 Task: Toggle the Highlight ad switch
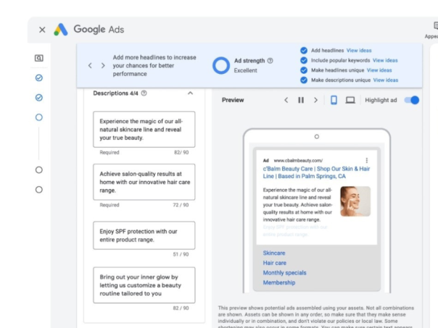[x=411, y=100]
